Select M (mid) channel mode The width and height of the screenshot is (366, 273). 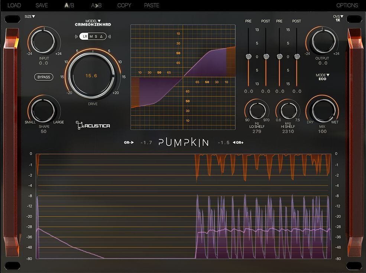tap(91, 36)
